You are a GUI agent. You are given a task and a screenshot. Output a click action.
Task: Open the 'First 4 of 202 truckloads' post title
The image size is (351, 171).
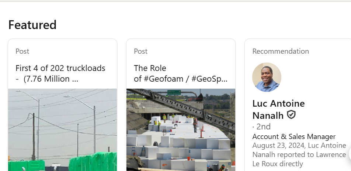(x=60, y=68)
